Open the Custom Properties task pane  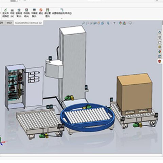(160, 56)
